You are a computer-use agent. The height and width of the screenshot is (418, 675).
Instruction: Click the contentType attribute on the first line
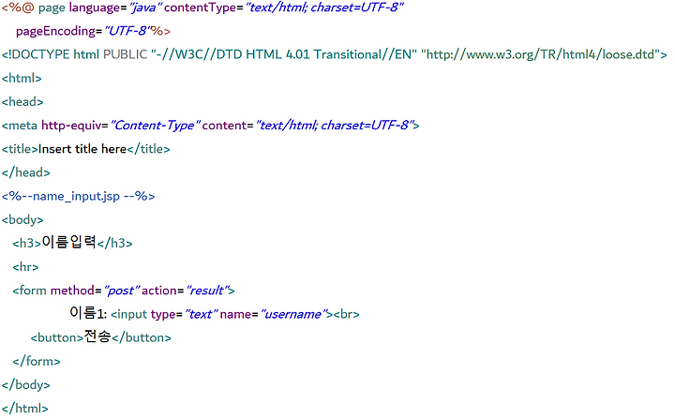tap(284, 7)
